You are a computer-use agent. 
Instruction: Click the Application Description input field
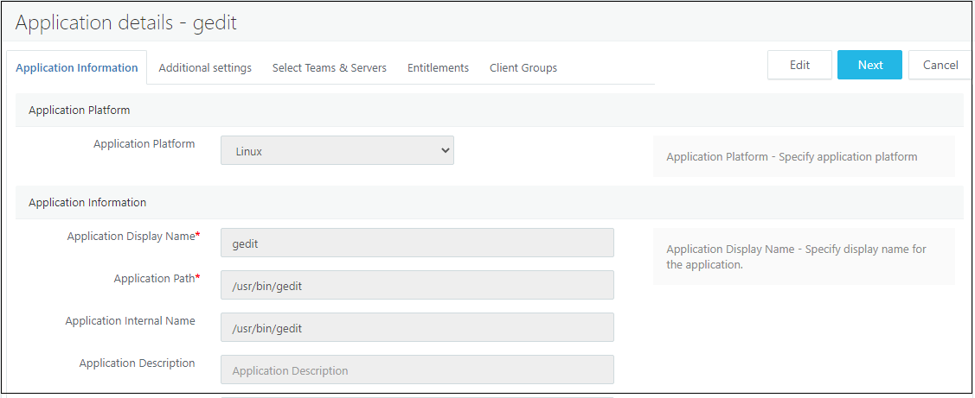(417, 370)
